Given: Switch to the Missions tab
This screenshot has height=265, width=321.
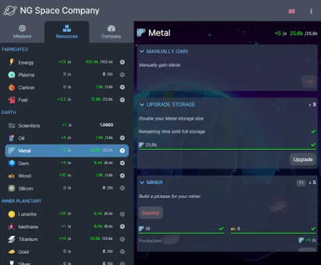Looking at the screenshot, I should (x=22, y=32).
